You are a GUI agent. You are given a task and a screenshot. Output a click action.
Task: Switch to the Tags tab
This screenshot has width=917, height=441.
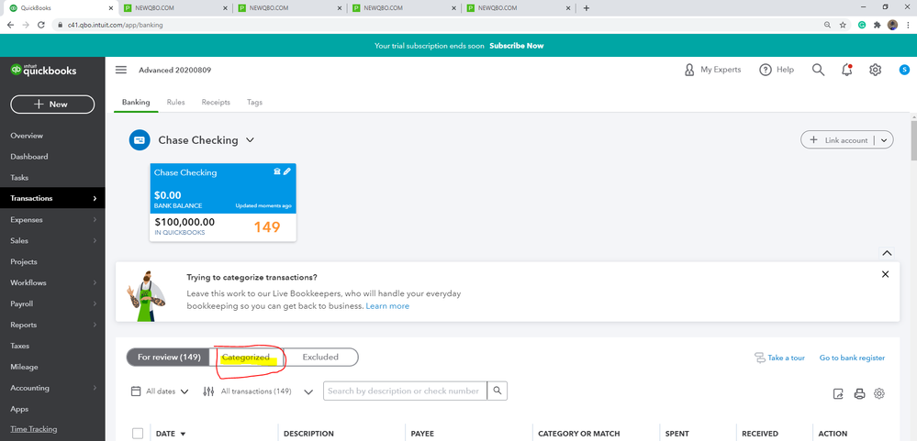click(254, 102)
